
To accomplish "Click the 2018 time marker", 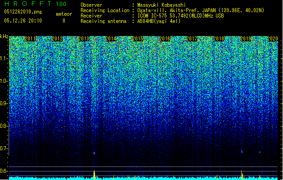I will point(219,39).
